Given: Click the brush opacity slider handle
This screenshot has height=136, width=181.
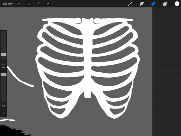Looking at the screenshot, I should pos(3,75).
